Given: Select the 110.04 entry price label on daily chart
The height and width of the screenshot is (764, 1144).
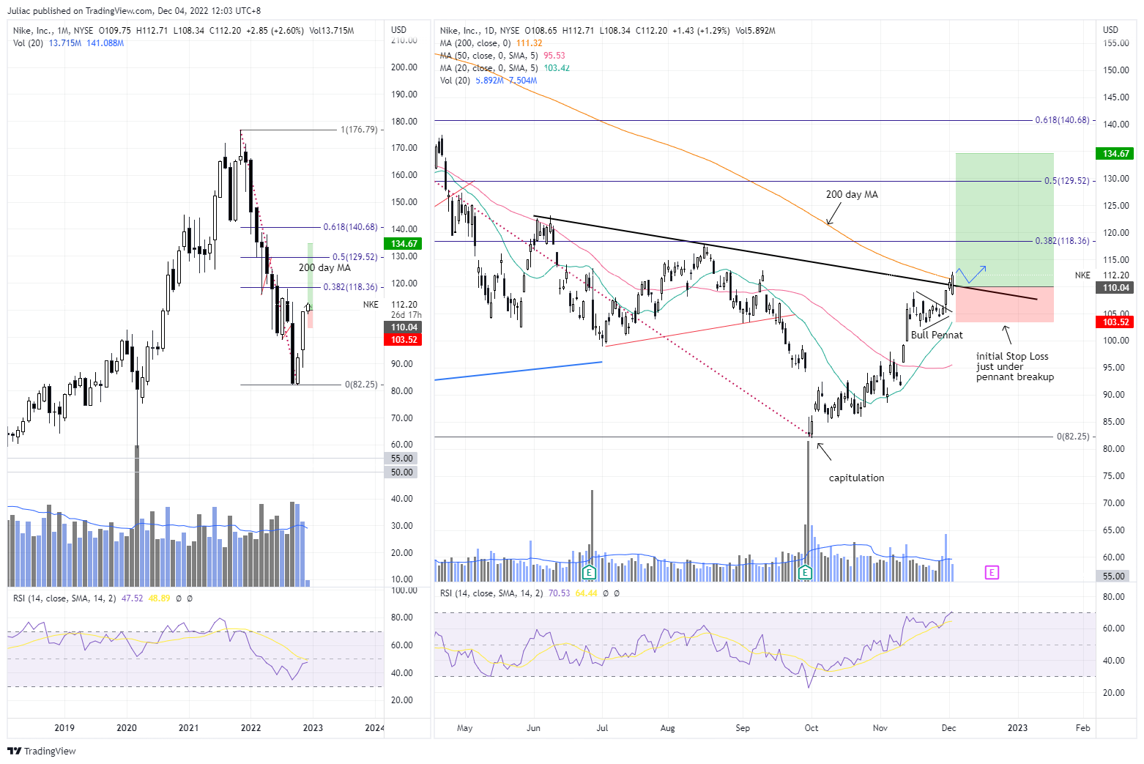Looking at the screenshot, I should pos(1116,288).
